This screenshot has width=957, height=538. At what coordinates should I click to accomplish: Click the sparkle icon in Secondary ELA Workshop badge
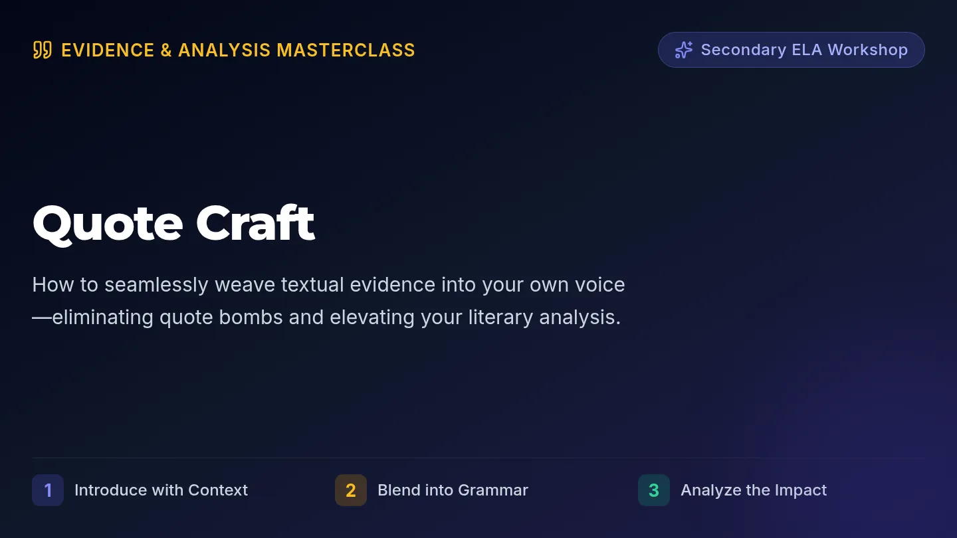coord(683,50)
